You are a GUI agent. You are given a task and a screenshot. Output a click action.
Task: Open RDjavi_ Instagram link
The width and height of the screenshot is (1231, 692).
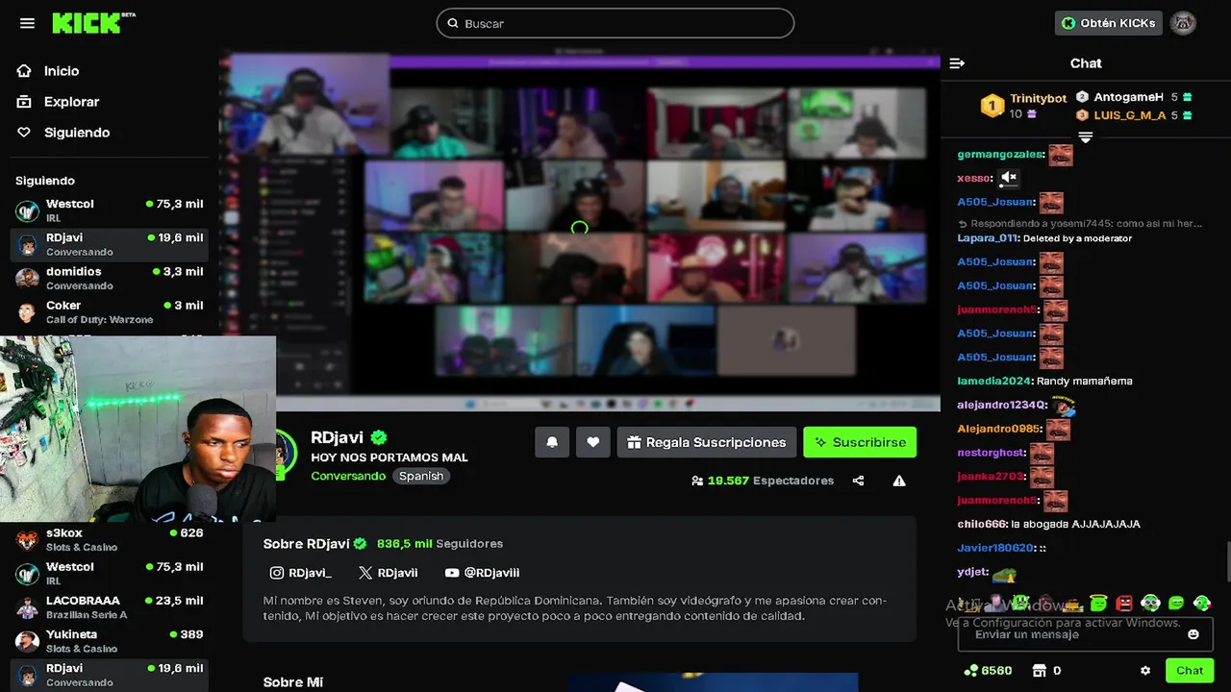301,573
